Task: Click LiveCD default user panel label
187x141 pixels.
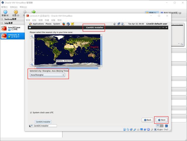Action: tap(157, 24)
